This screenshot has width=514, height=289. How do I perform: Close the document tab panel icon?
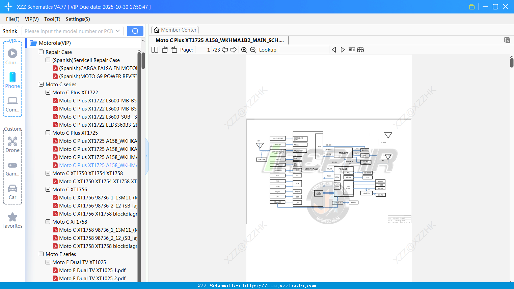click(x=507, y=40)
